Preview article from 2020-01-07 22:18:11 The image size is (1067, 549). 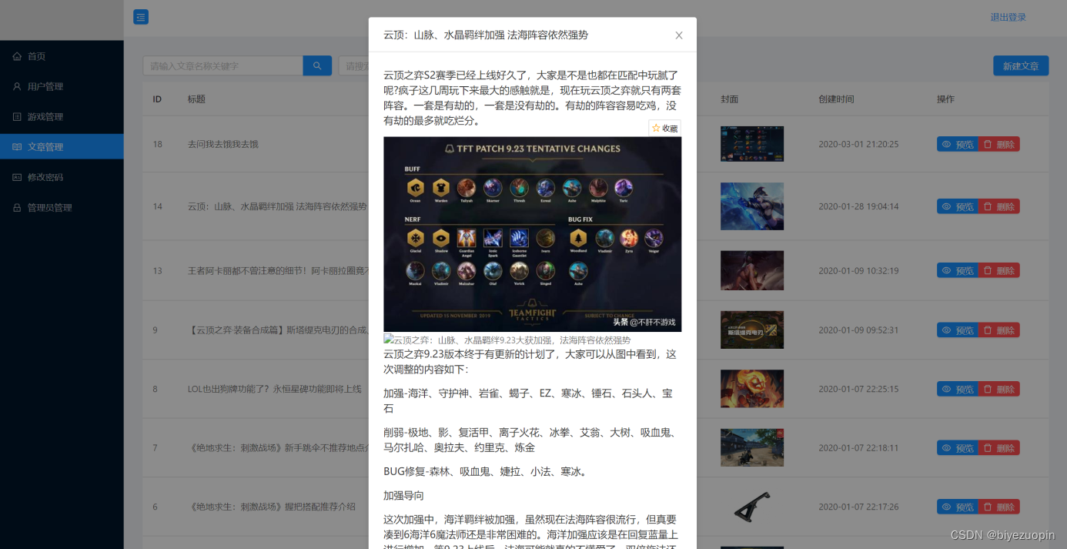[957, 447]
